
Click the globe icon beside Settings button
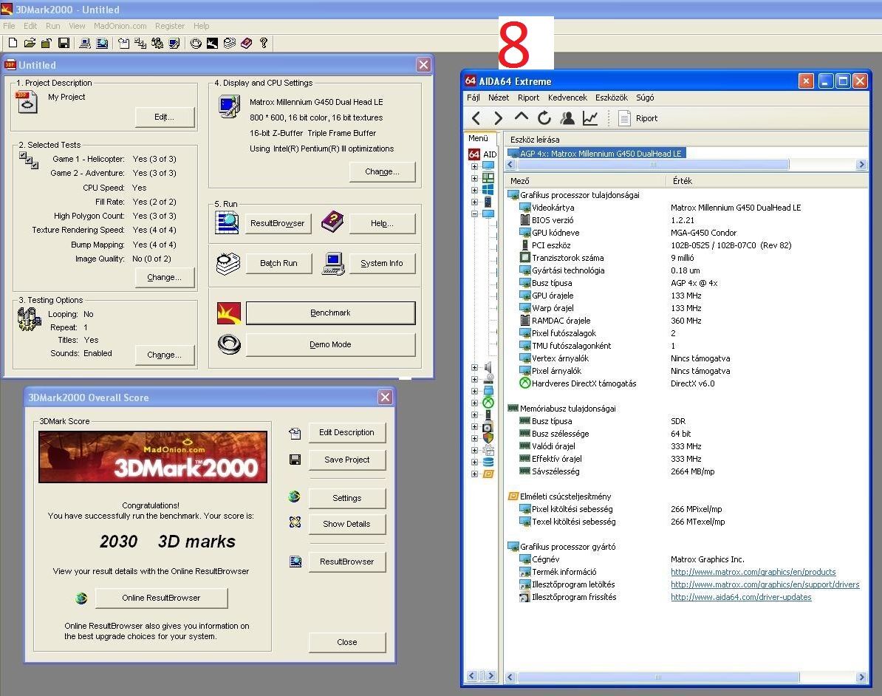click(x=294, y=497)
